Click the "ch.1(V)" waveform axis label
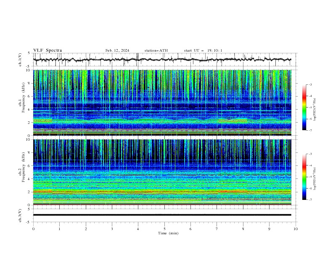Screen dimensions: 333x257 [20, 60]
